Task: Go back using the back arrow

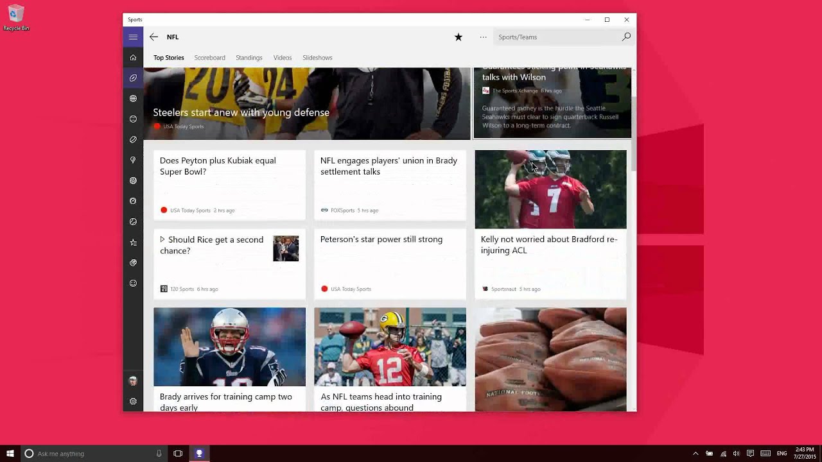Action: (x=153, y=37)
